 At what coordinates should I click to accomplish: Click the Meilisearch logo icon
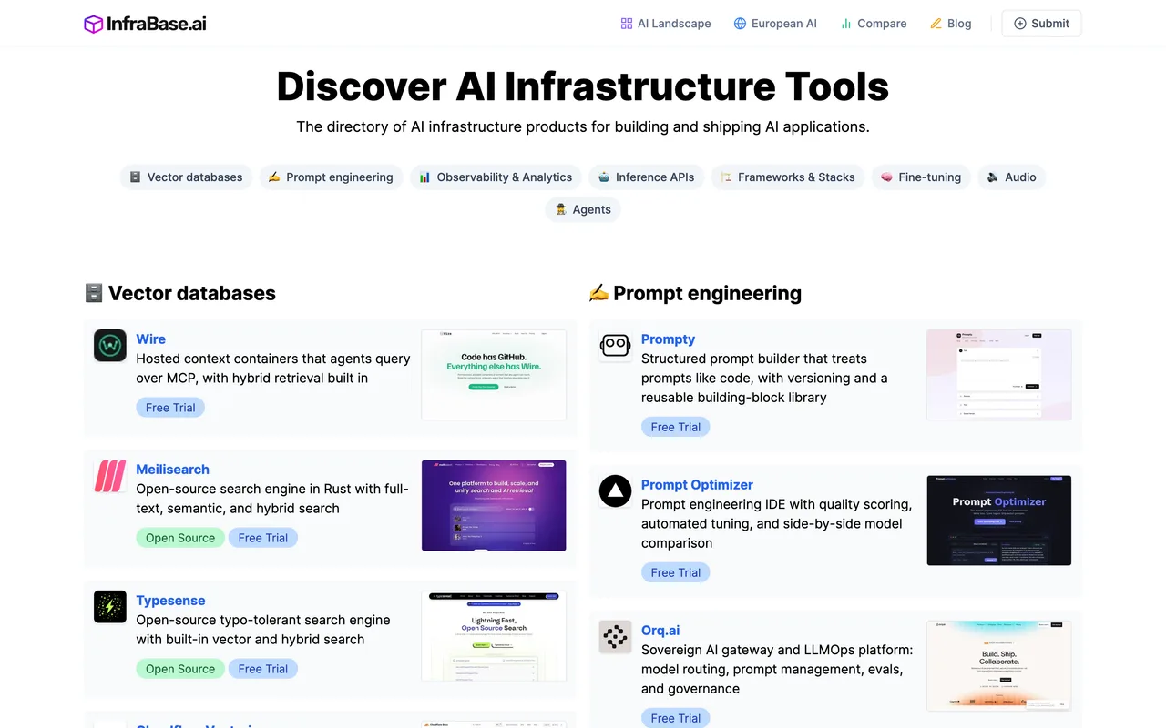(x=110, y=476)
